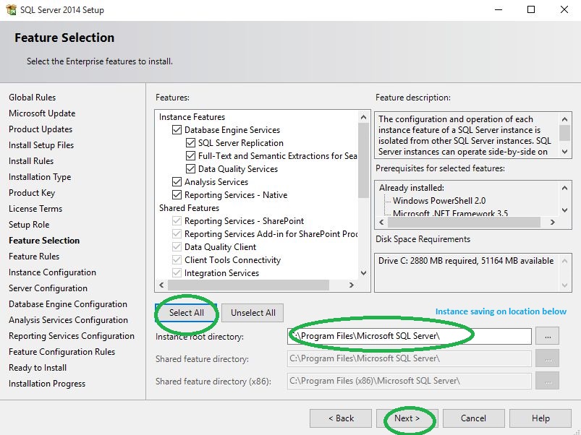Click the Shared feature directory path field
Viewport: 581px width, 435px height.
click(x=409, y=358)
